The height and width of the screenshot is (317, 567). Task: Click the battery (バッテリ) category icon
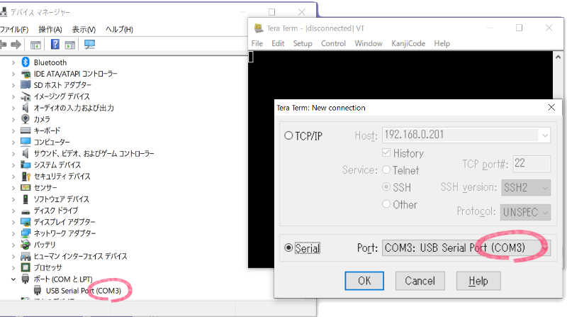point(27,245)
